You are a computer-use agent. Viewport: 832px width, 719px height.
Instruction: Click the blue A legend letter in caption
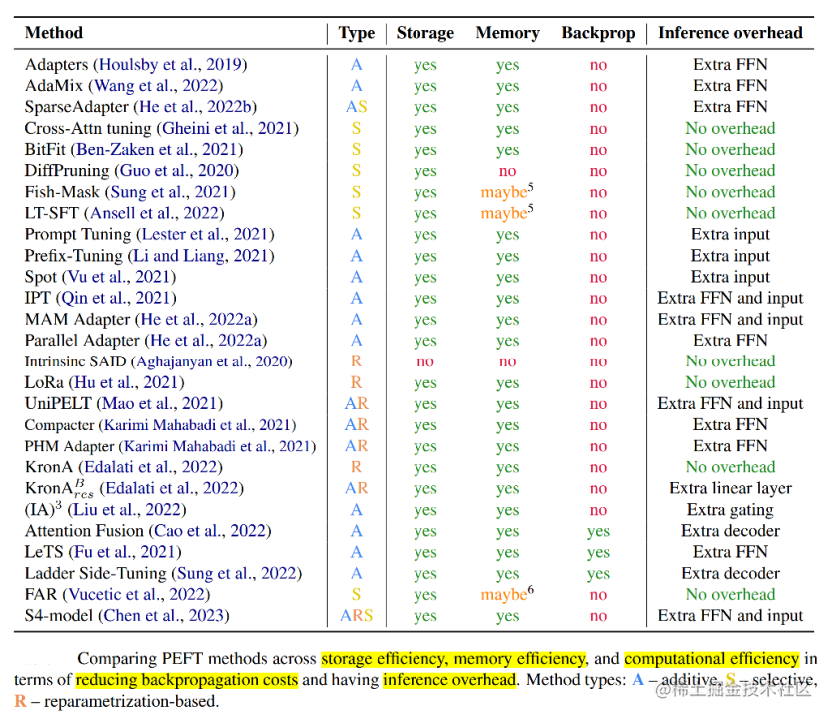click(x=638, y=680)
